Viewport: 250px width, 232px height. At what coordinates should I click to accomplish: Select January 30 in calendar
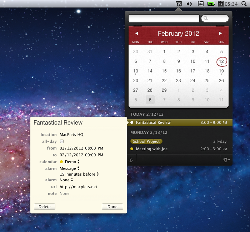point(135,52)
